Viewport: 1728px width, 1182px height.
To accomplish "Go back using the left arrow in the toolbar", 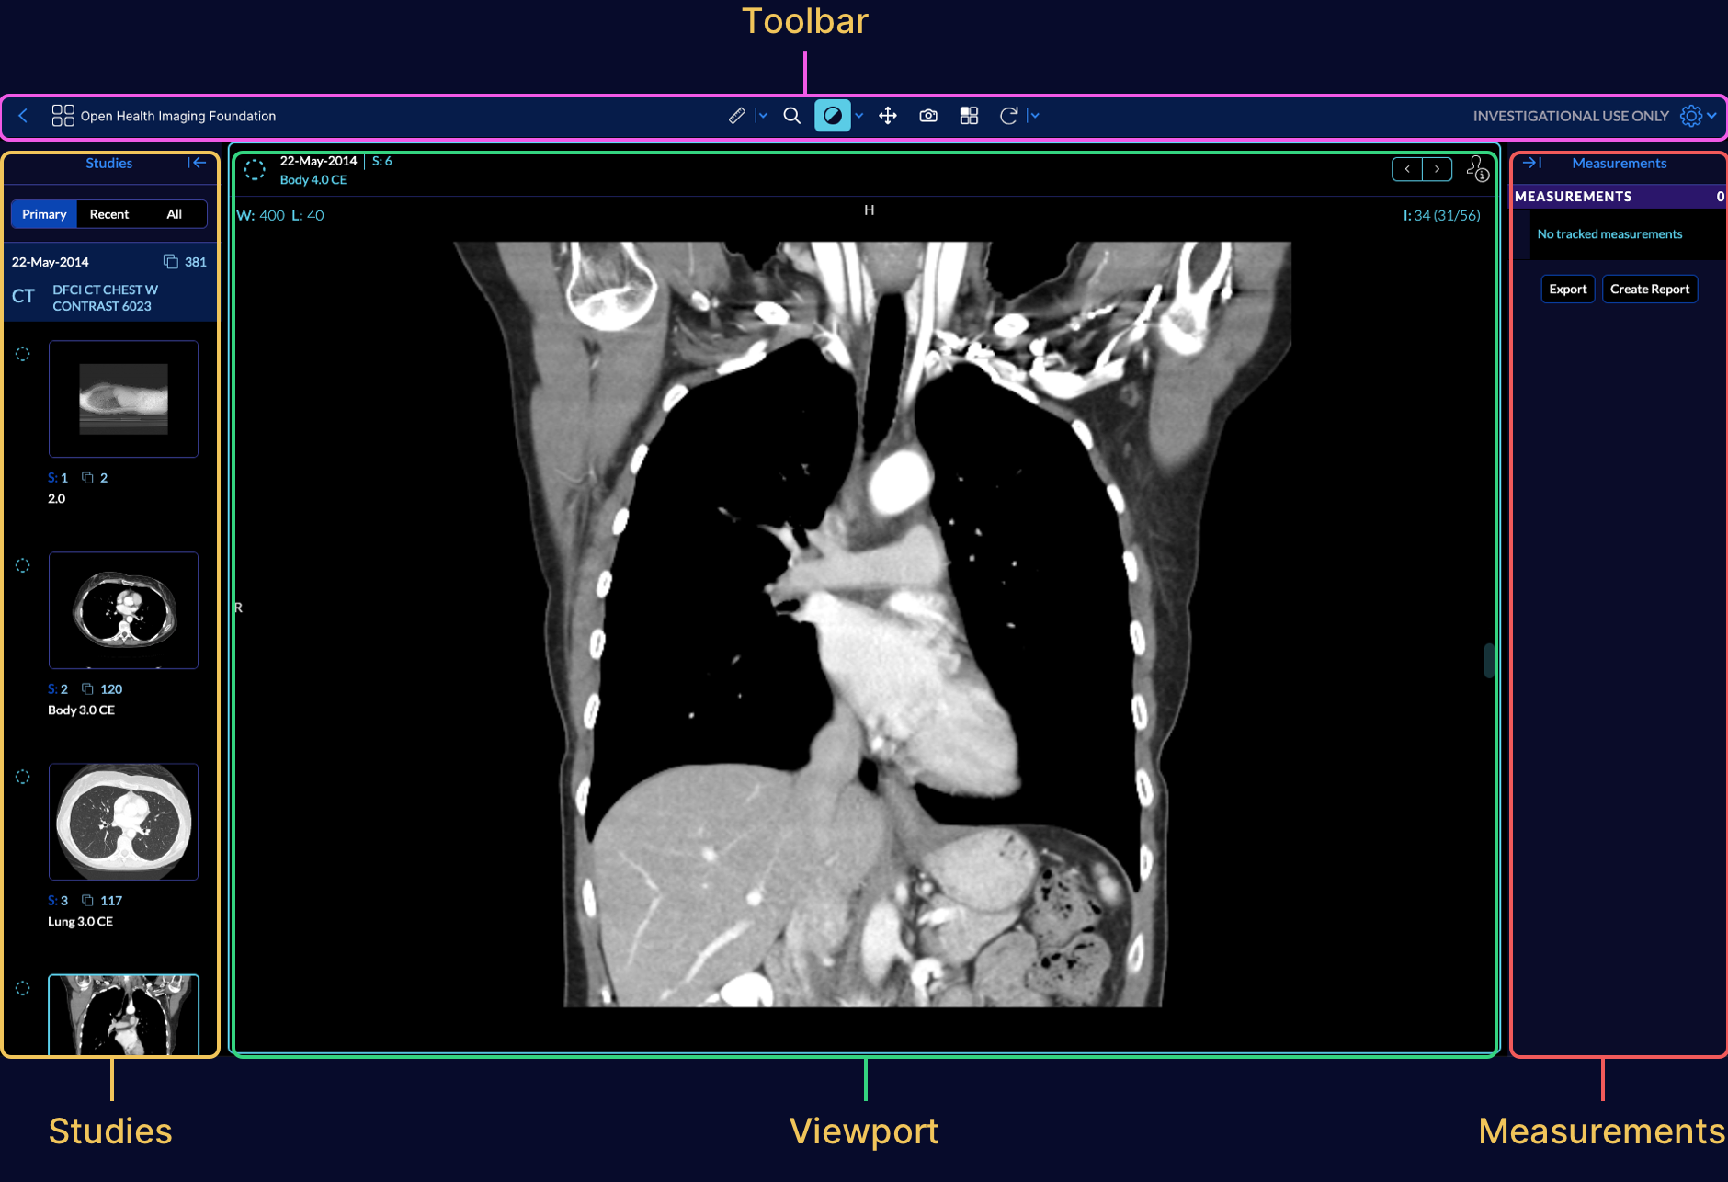I will (22, 116).
